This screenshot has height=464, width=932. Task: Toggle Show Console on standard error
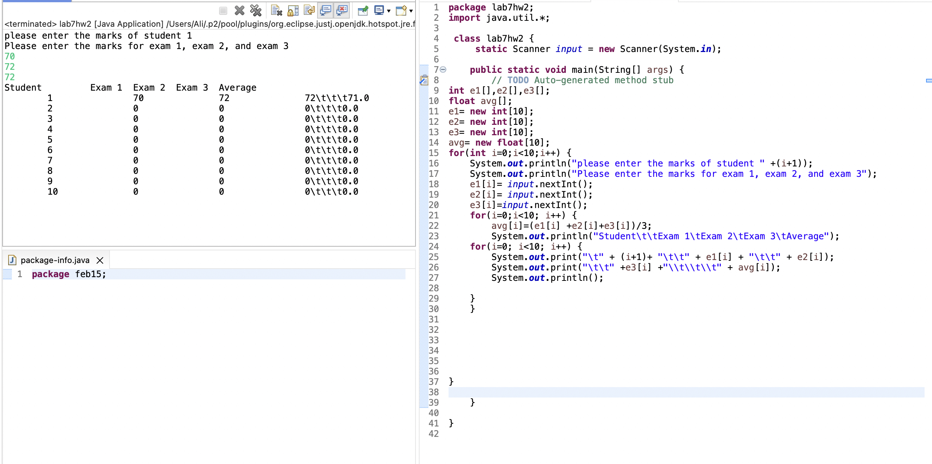pyautogui.click(x=342, y=11)
